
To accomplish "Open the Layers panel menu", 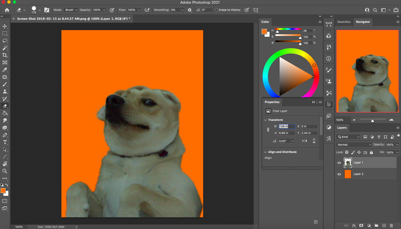I will (398, 128).
